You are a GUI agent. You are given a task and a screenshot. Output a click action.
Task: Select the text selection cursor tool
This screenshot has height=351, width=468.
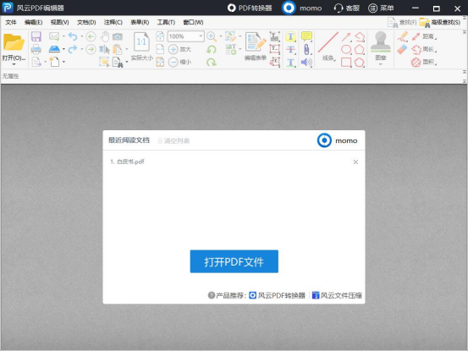coord(104,49)
